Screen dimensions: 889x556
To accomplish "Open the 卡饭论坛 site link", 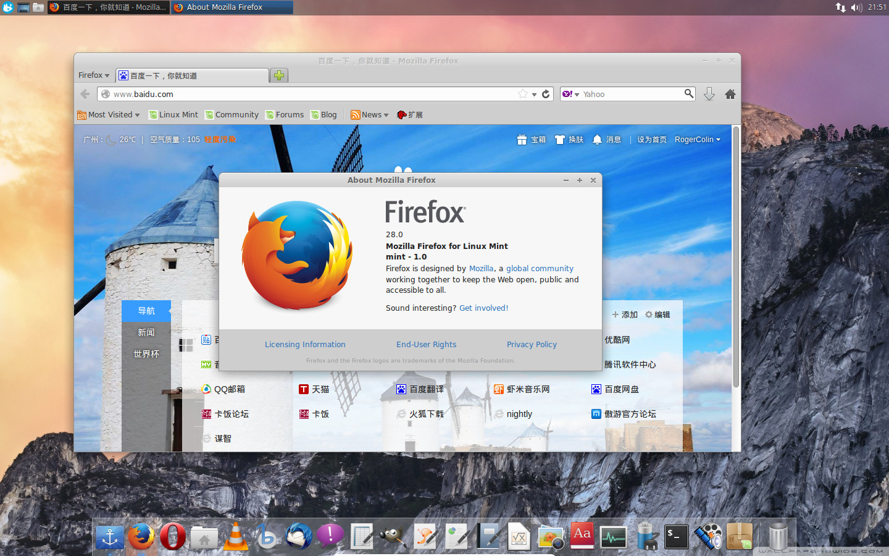I will click(x=225, y=414).
